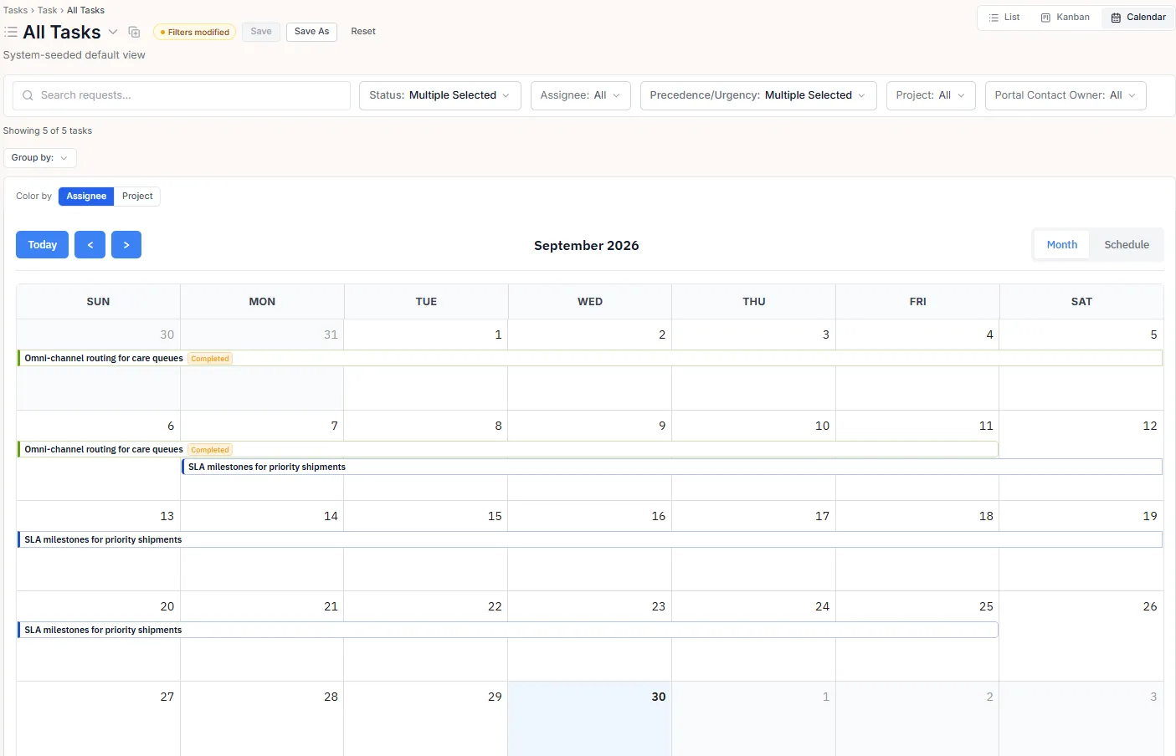Screen dimensions: 1176x756
Task: Click the Kanban board icon
Action: tap(1045, 18)
